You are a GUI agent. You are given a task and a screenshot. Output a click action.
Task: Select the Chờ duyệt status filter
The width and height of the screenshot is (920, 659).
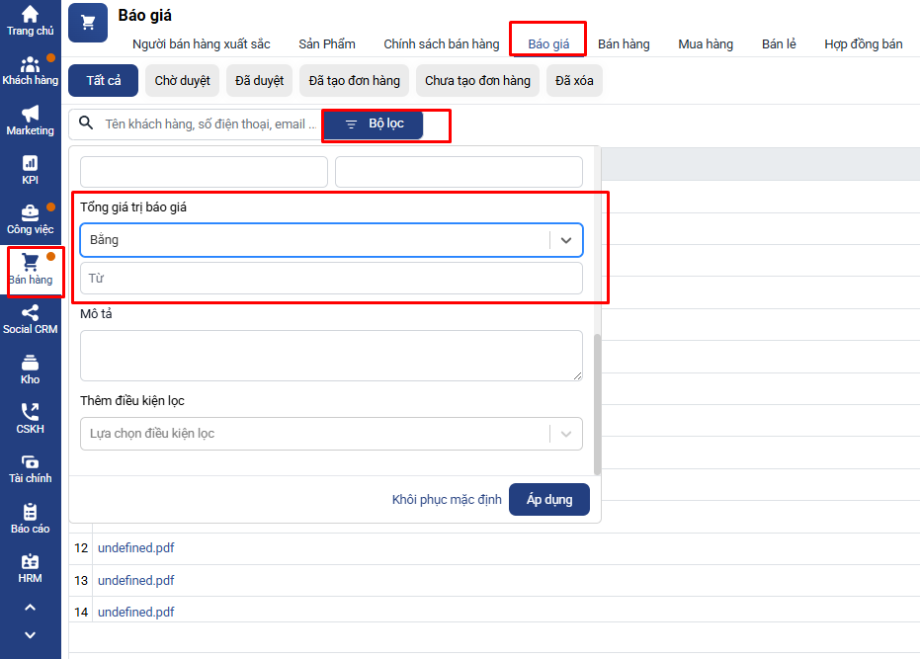click(x=182, y=81)
